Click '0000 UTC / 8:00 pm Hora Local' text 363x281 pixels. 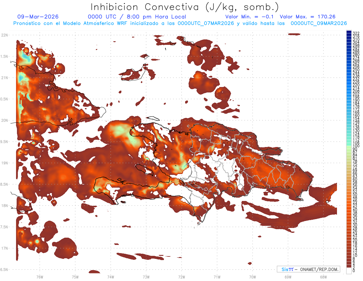[x=137, y=17]
